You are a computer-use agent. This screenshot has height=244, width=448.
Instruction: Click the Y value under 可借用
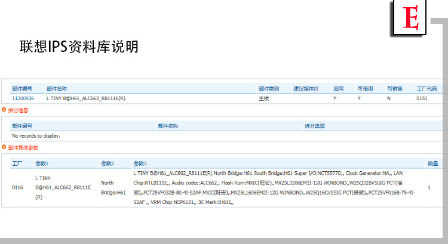coord(359,98)
